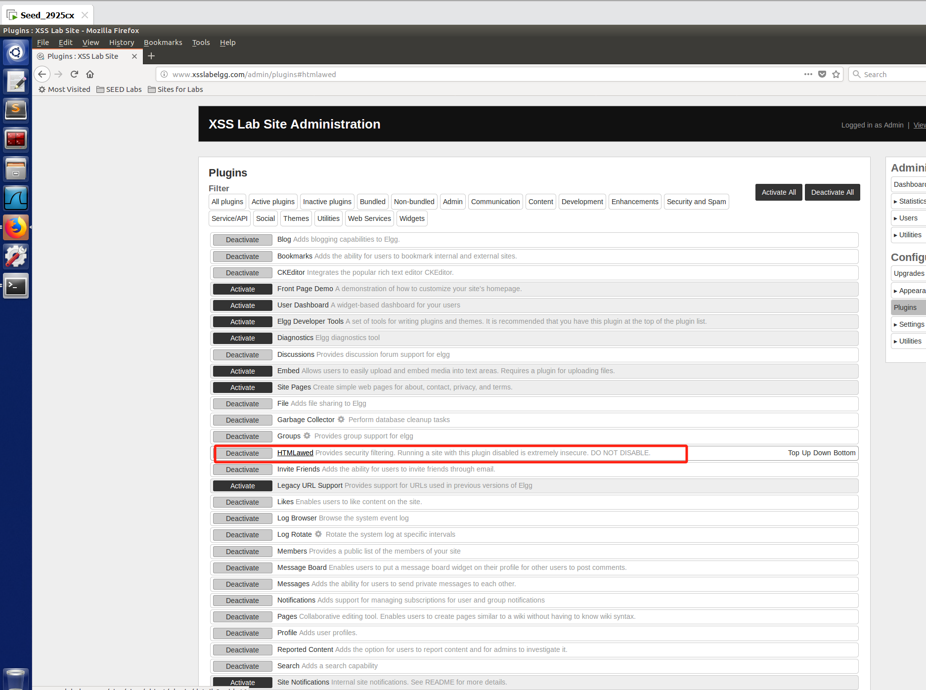This screenshot has height=690, width=926.
Task: Open system settings tool in the dock
Action: tap(16, 257)
